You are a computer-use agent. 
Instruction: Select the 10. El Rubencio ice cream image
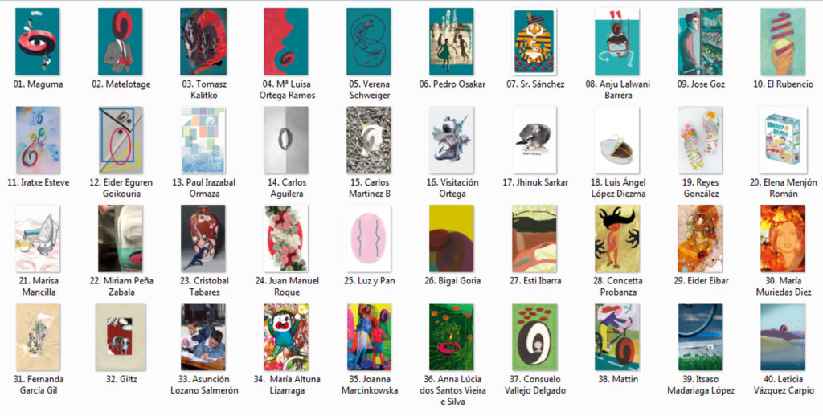(783, 42)
